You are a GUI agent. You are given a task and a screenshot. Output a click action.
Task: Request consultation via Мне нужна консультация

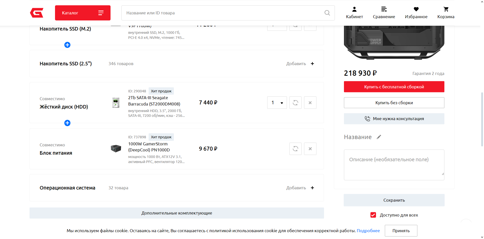[x=394, y=119]
